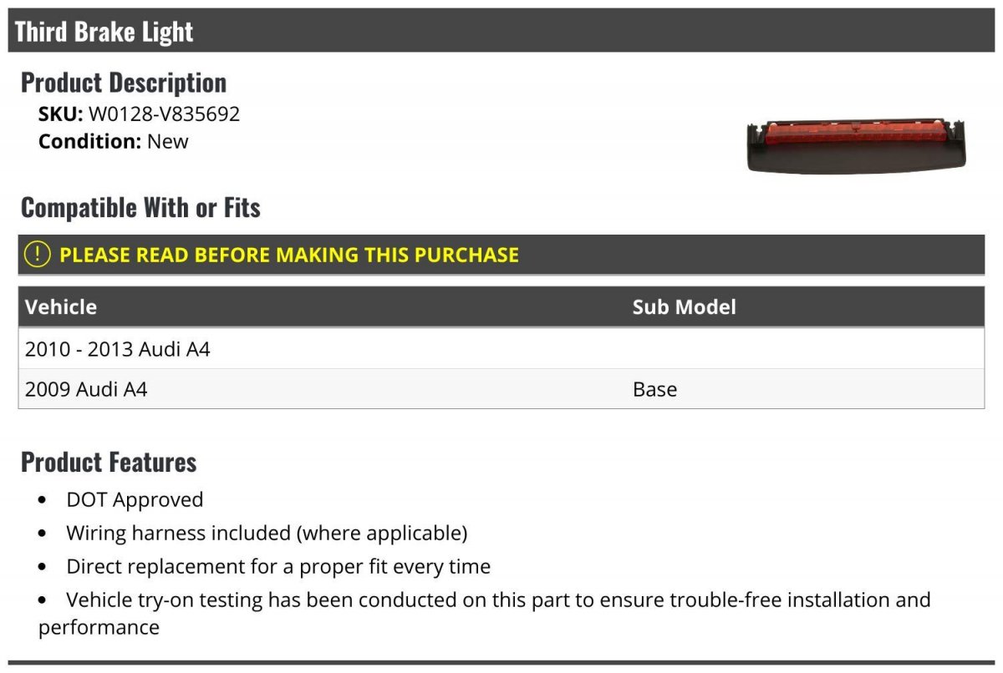Click the yellow exclamation warning icon
Image resolution: width=1003 pixels, height=673 pixels.
[x=38, y=255]
